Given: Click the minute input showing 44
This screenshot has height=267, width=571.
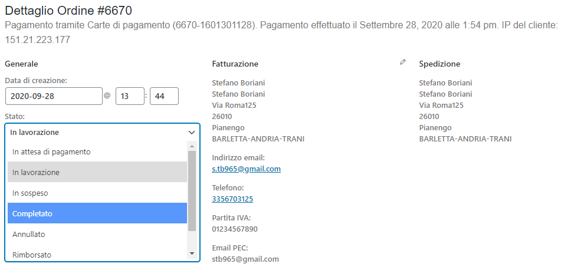Looking at the screenshot, I should click(164, 96).
